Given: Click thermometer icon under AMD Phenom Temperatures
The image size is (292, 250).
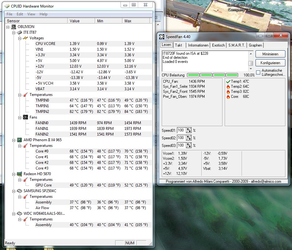Looking at the screenshot, I should point(25,146).
